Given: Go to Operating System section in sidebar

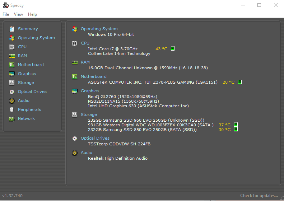Looking at the screenshot, I should coord(36,38).
